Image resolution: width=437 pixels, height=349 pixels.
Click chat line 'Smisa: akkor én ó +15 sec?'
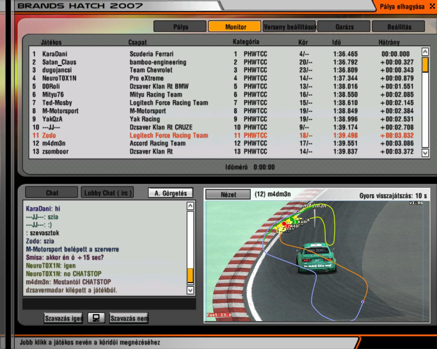click(x=65, y=257)
